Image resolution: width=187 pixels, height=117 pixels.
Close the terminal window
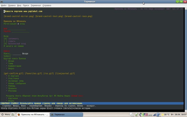tap(185, 2)
